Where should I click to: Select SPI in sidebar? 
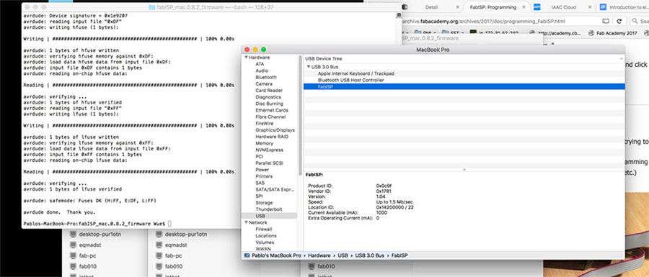[259, 196]
